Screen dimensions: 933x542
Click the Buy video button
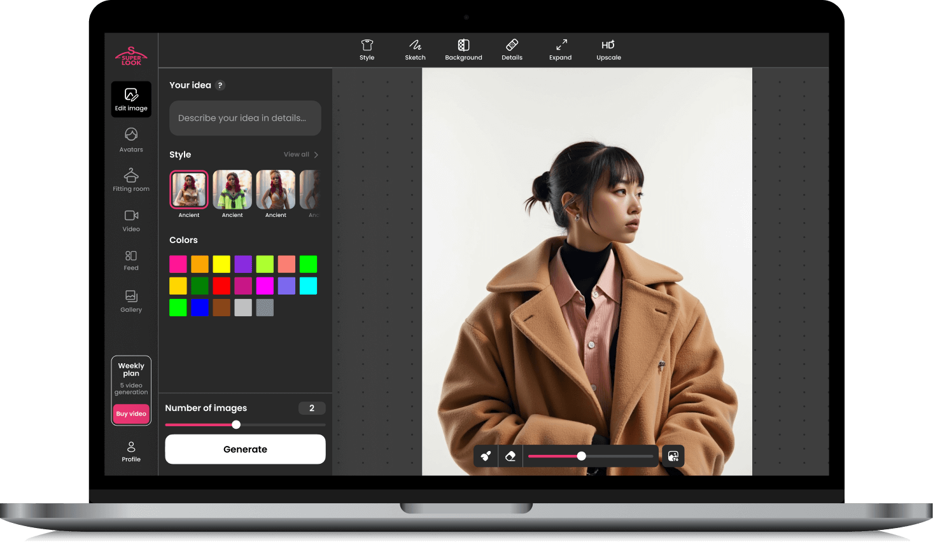(131, 414)
